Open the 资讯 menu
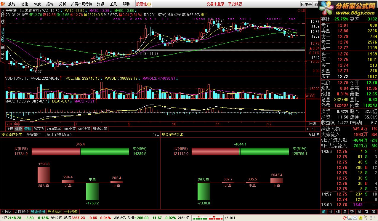This screenshot has height=221, width=378. [x=100, y=4]
